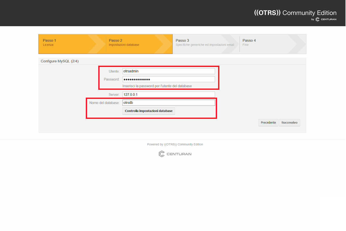The image size is (346, 231).
Task: Select Passo 1 Licenza step
Action: coord(72,44)
